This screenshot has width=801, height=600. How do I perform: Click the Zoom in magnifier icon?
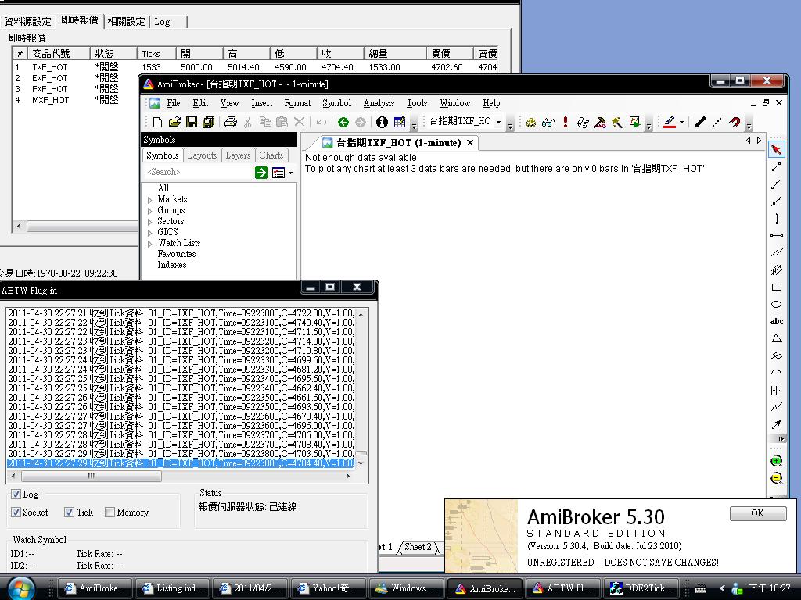777,461
